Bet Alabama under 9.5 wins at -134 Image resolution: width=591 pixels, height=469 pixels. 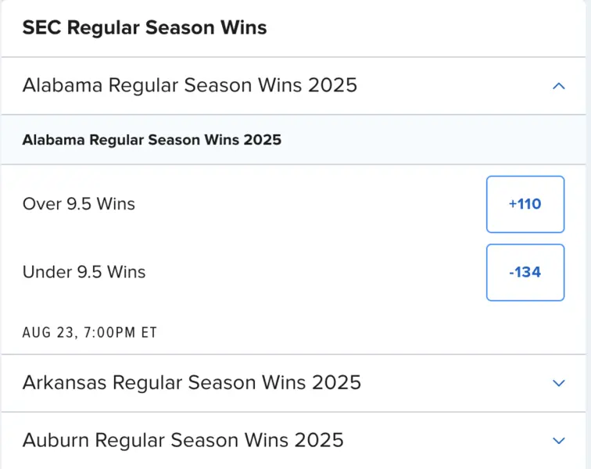(525, 272)
